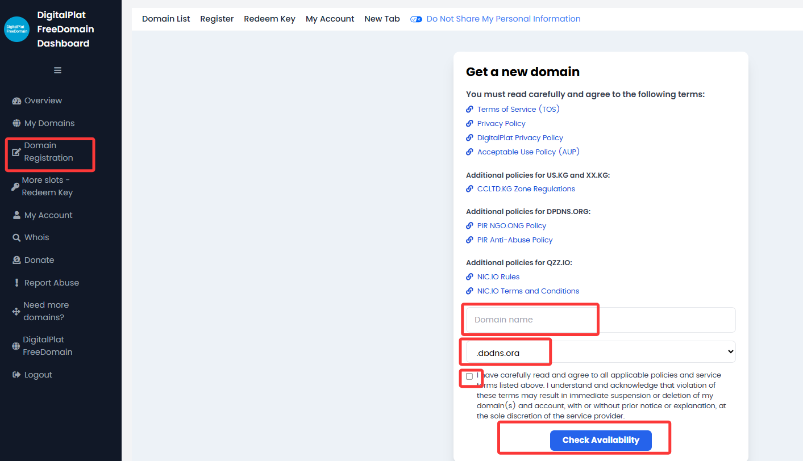
Task: Open New Tab in top navigation
Action: pos(382,19)
